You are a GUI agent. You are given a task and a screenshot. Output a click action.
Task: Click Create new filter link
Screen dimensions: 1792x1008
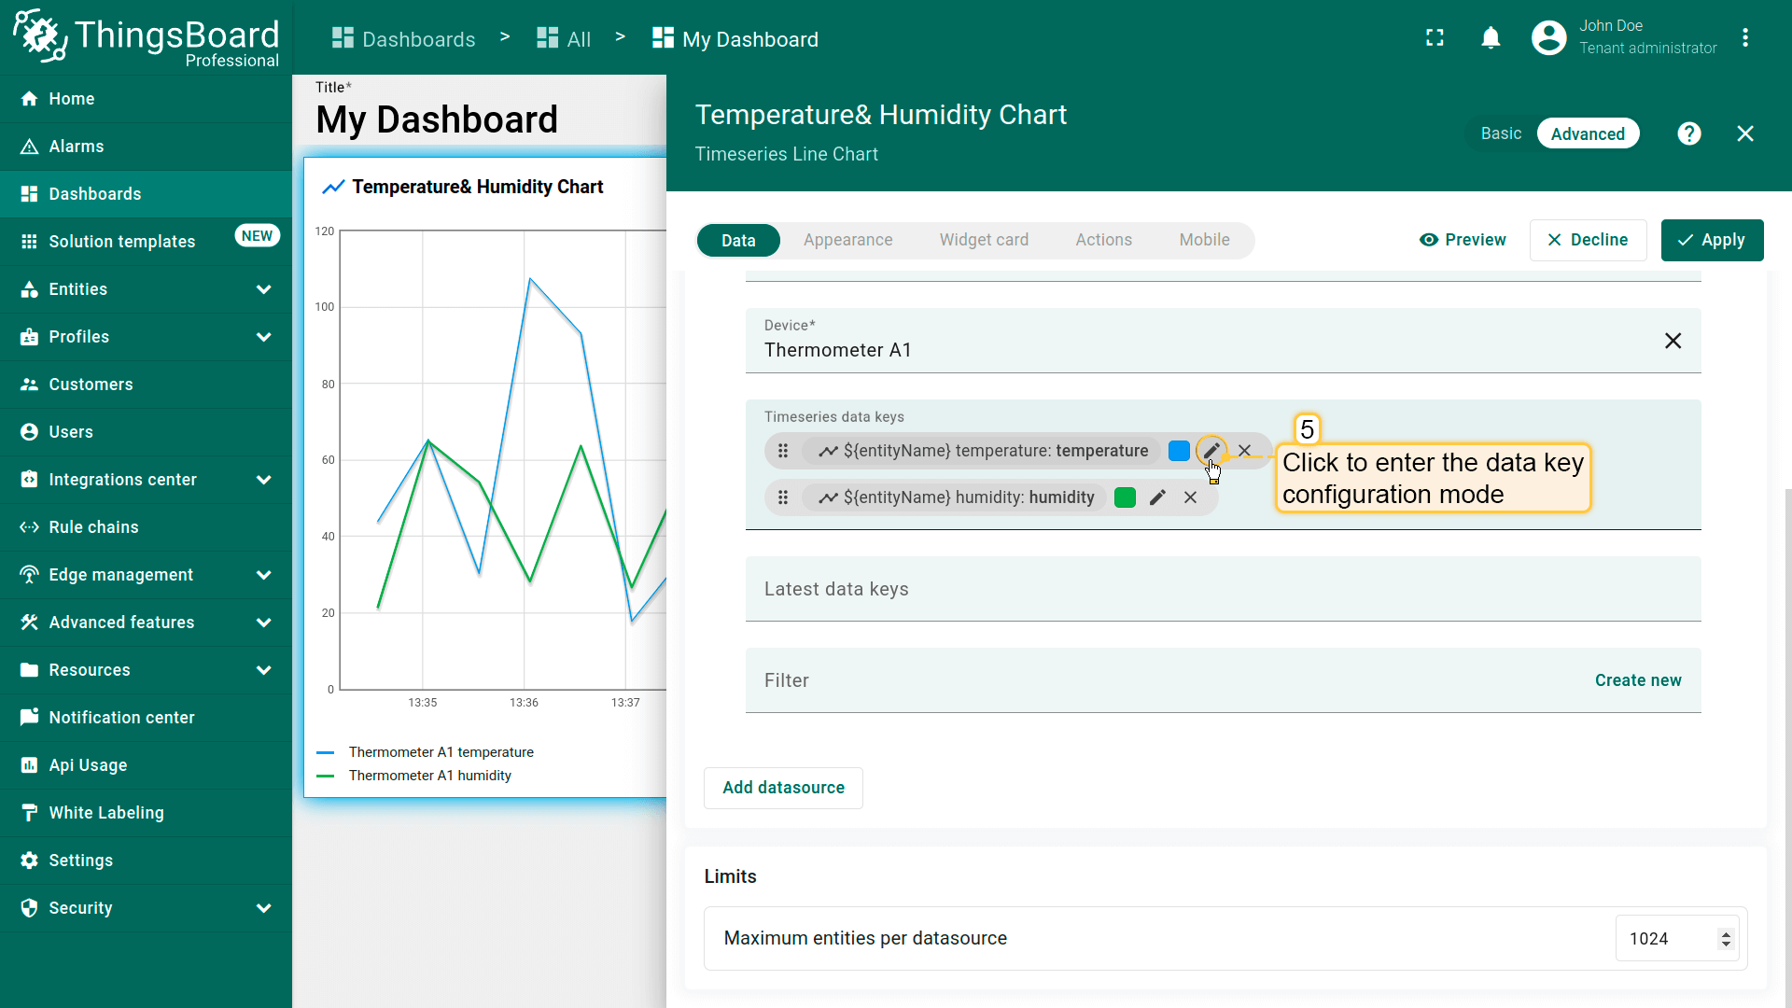[1637, 680]
